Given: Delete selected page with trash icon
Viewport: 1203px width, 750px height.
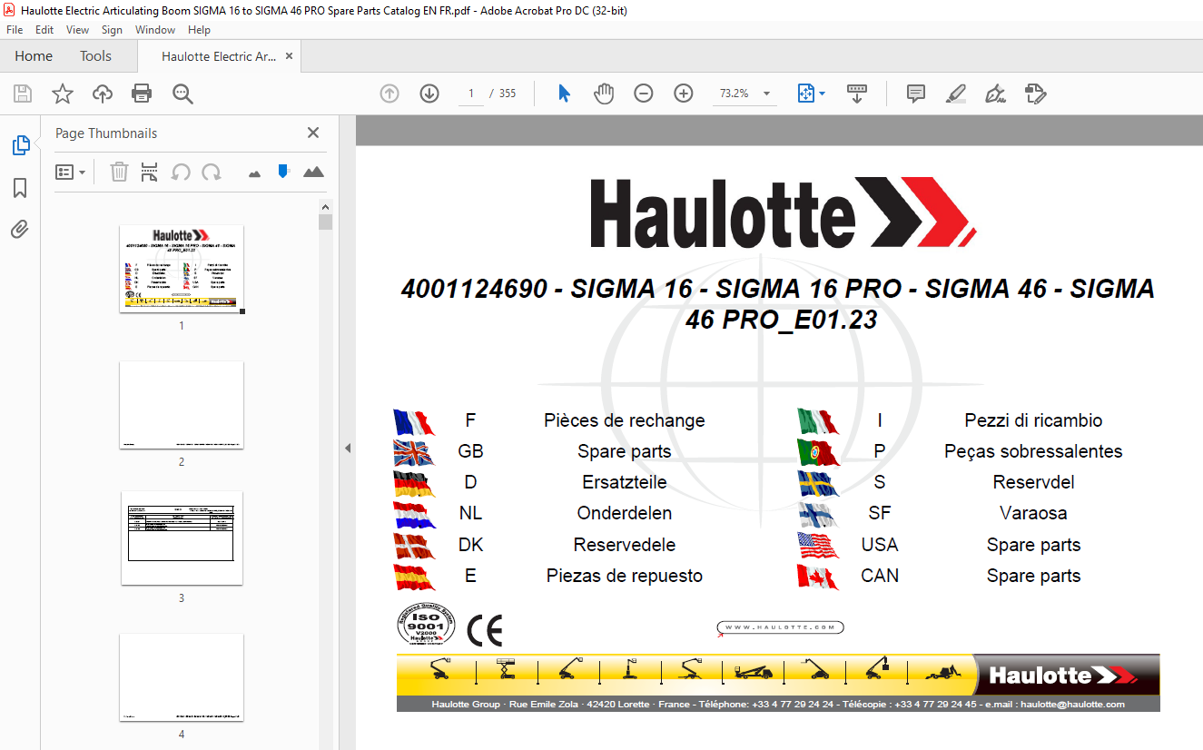Looking at the screenshot, I should coord(119,172).
